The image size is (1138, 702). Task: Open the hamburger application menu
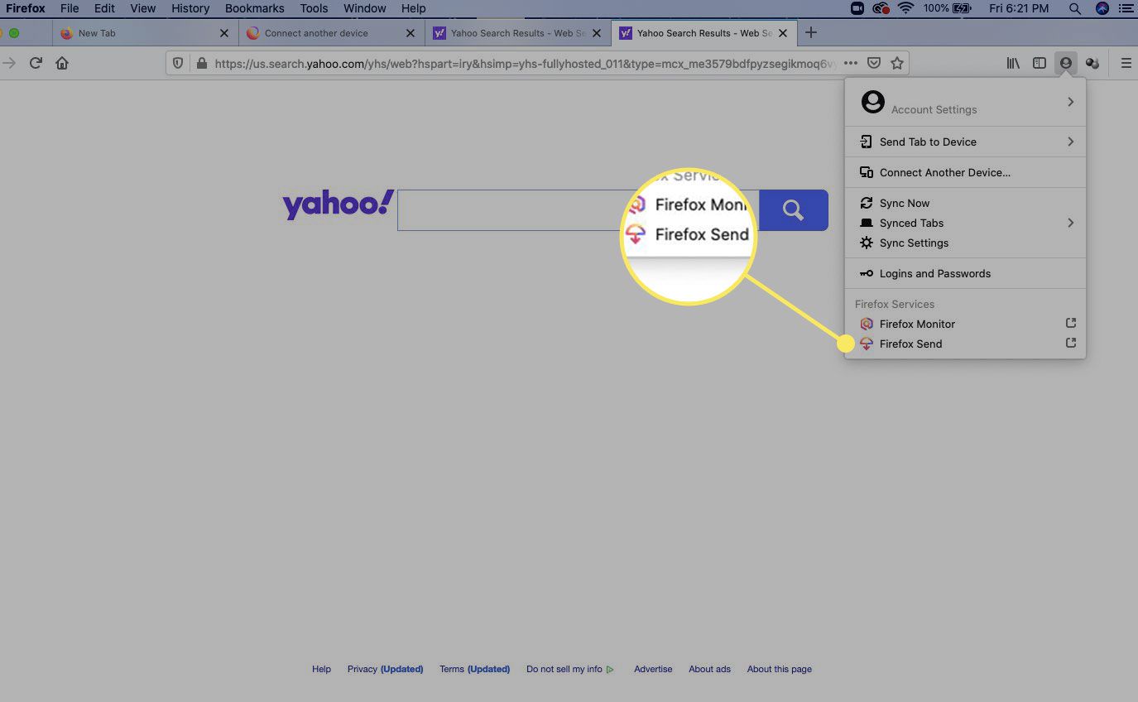[1126, 63]
